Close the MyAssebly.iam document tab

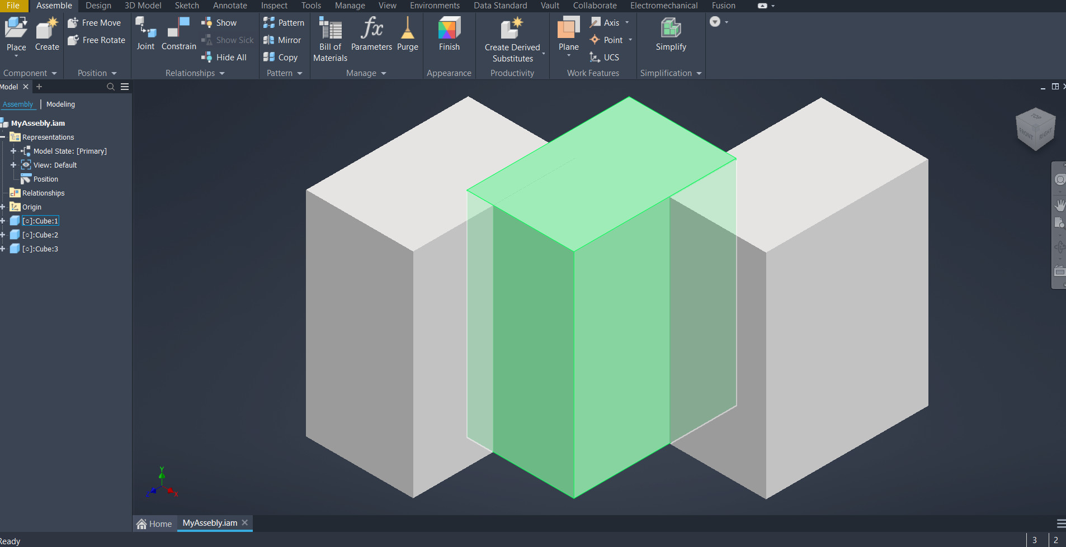tap(245, 523)
